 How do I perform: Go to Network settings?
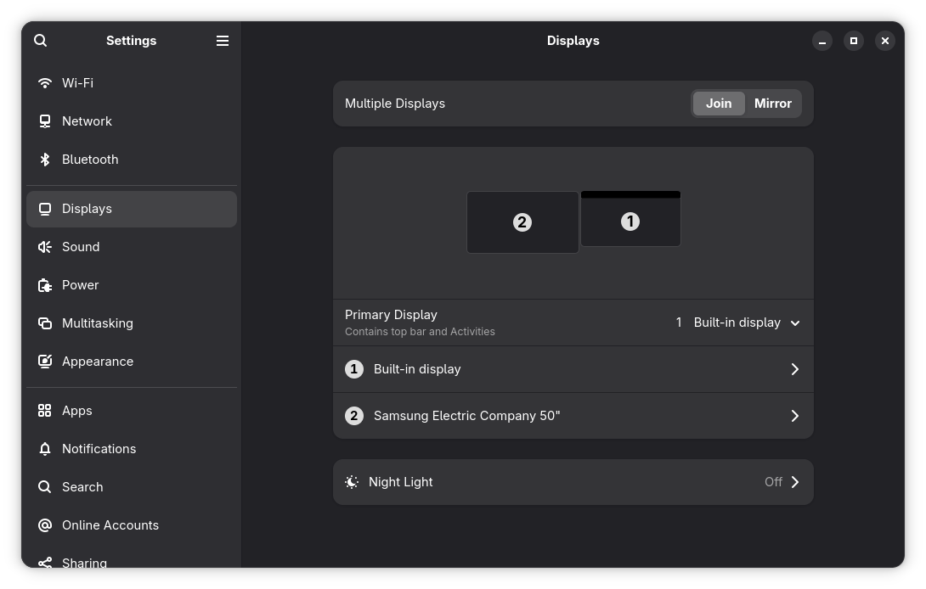tap(132, 121)
